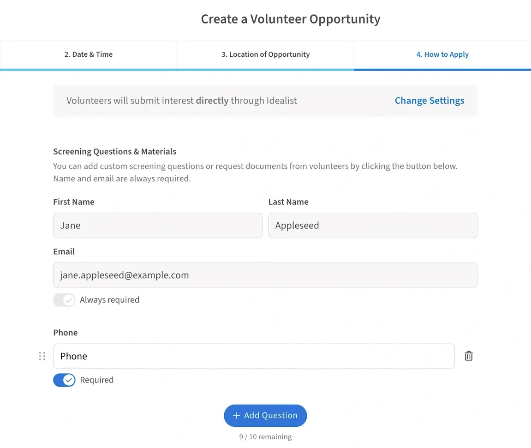Place cursor in the Email address field

(x=265, y=275)
